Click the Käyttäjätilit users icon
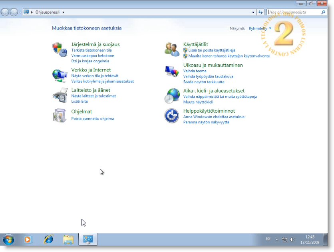 (172, 49)
